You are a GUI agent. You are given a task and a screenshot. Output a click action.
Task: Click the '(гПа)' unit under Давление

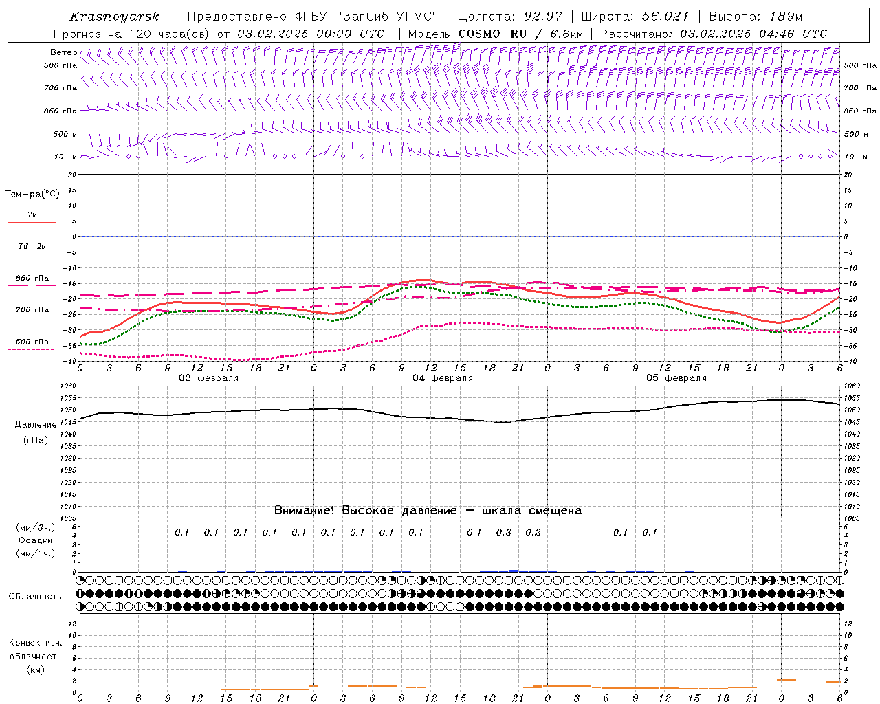[x=36, y=441]
